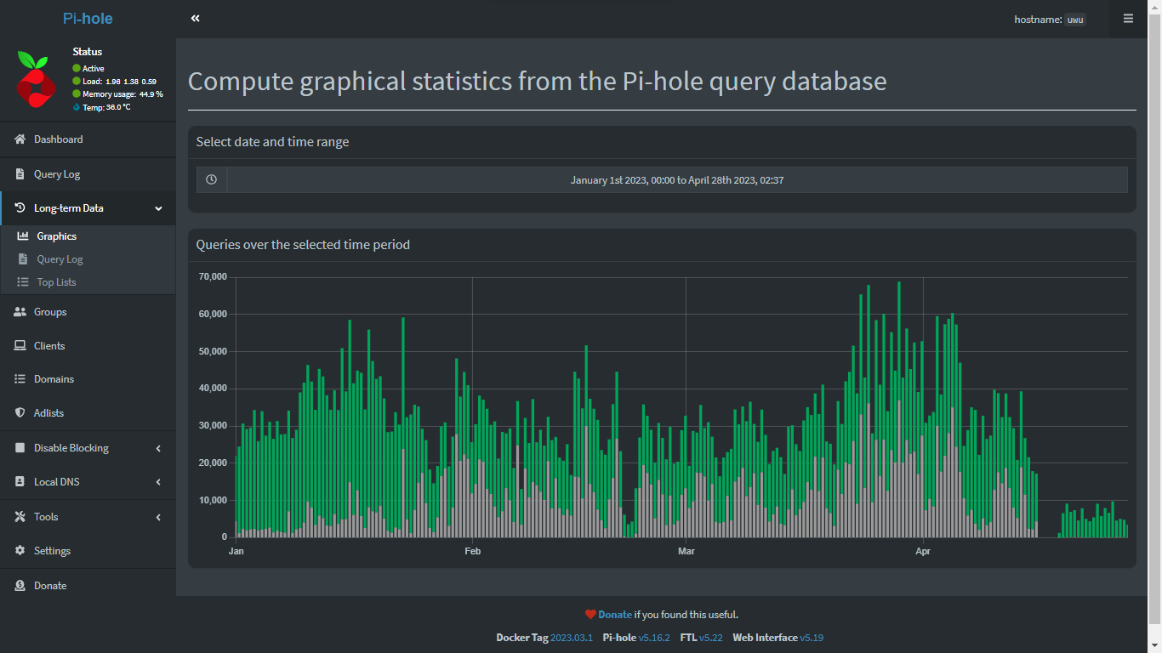Expand the Local DNS submenu arrow
This screenshot has width=1162, height=653.
158,482
